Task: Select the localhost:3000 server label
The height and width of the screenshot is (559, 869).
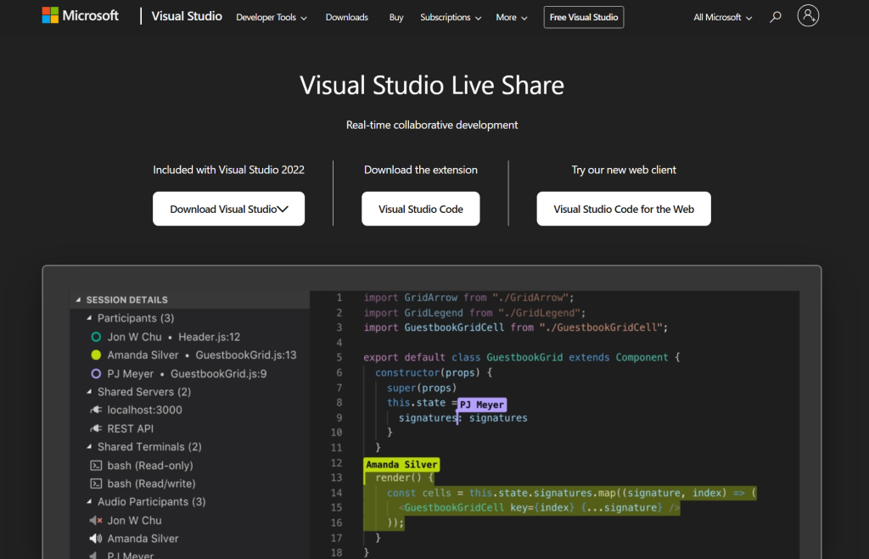Action: click(x=144, y=410)
